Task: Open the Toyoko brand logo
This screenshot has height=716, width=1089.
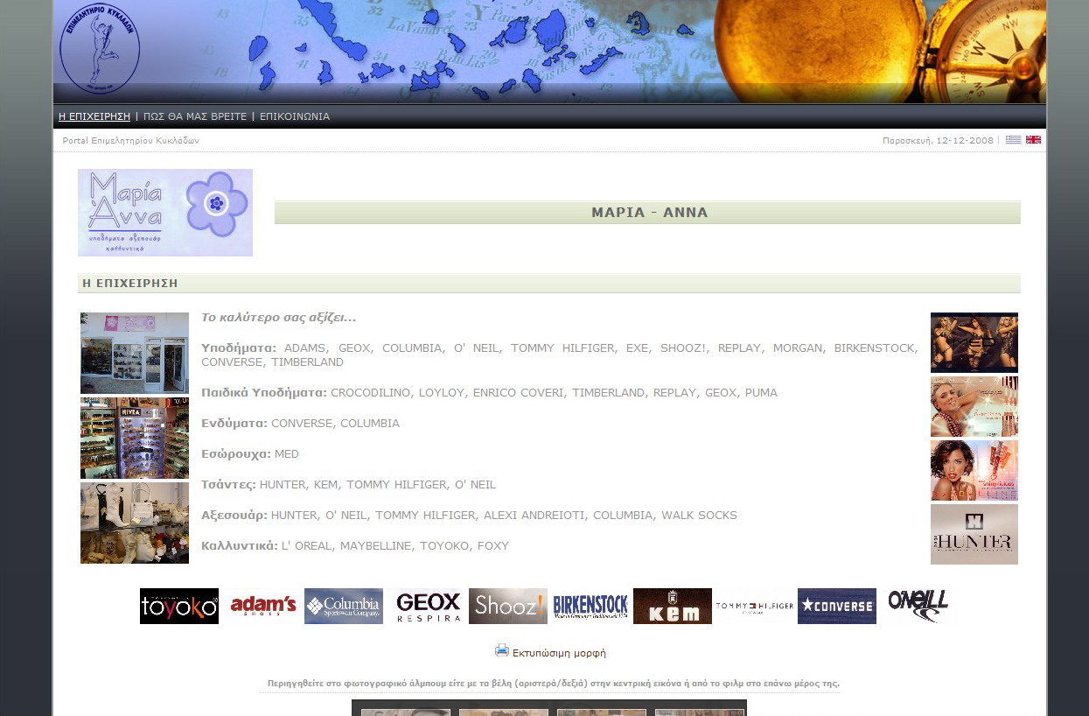Action: tap(179, 606)
